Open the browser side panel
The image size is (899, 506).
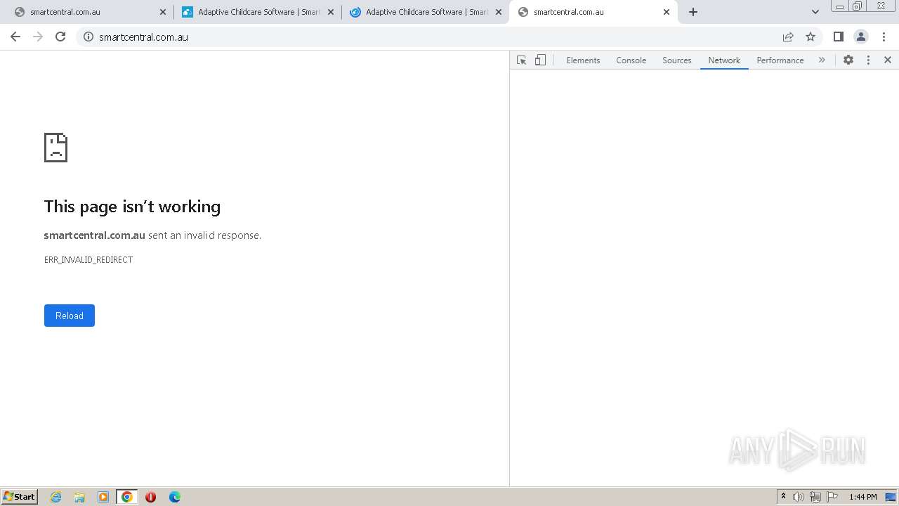tap(839, 37)
